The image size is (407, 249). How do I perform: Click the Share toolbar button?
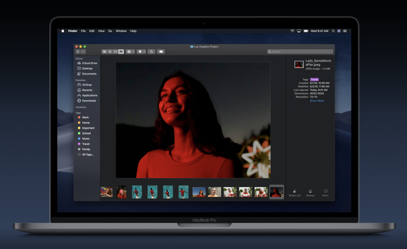coord(151,51)
